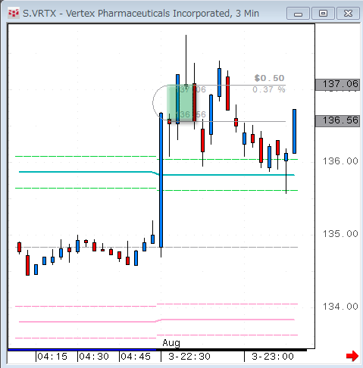Screen dimensions: 363x368
Task: Click the 137.06 price marker on the axis
Action: (x=337, y=84)
